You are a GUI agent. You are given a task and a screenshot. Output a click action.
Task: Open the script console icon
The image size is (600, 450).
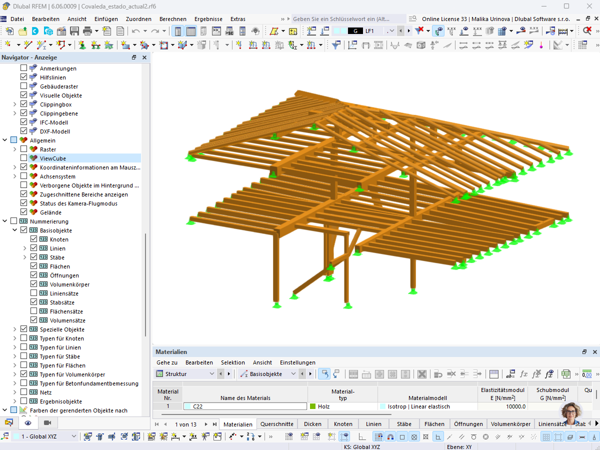[x=216, y=31]
